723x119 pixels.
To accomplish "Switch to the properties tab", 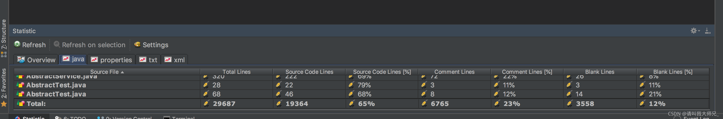I will (x=112, y=60).
